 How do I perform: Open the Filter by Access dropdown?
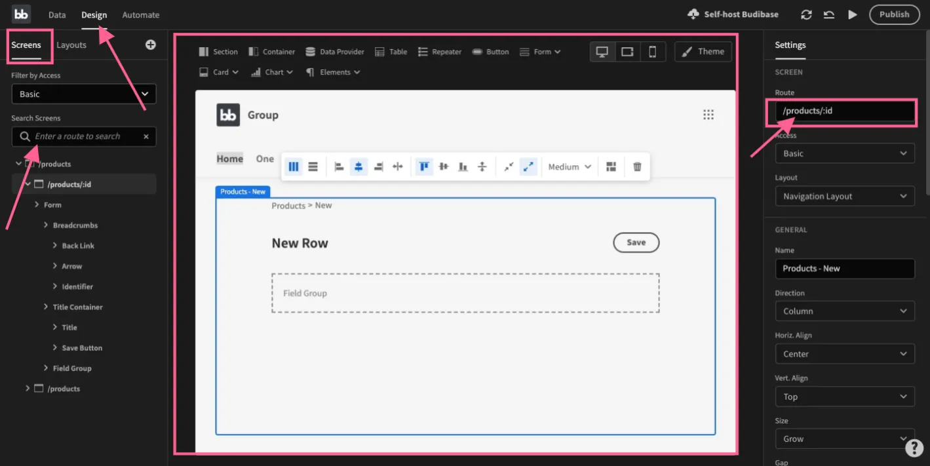pos(84,94)
